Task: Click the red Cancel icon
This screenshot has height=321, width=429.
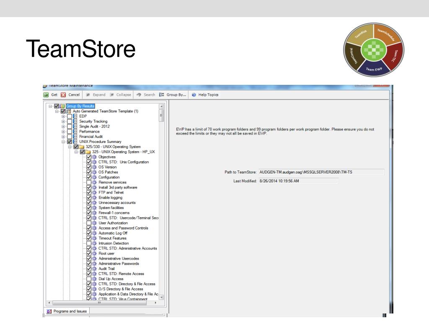Action: (63, 95)
